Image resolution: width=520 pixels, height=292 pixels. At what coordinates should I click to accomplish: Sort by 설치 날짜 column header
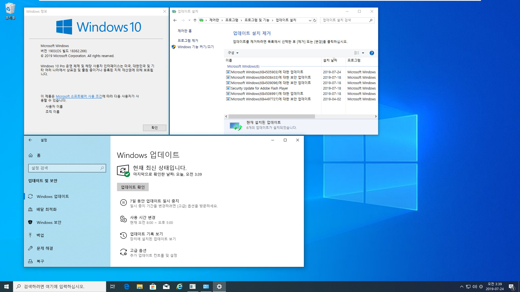click(333, 61)
